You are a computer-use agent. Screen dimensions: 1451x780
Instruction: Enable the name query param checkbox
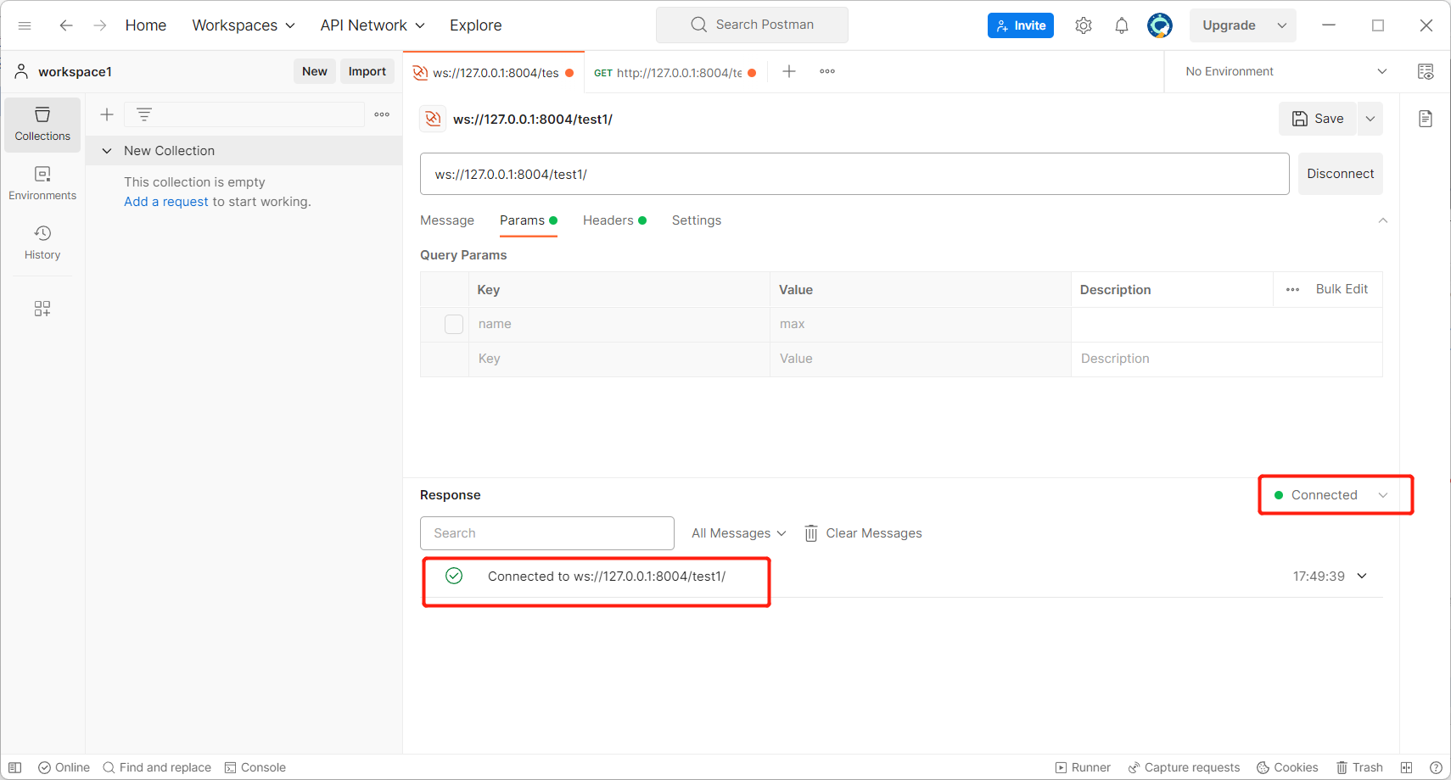[x=454, y=324]
